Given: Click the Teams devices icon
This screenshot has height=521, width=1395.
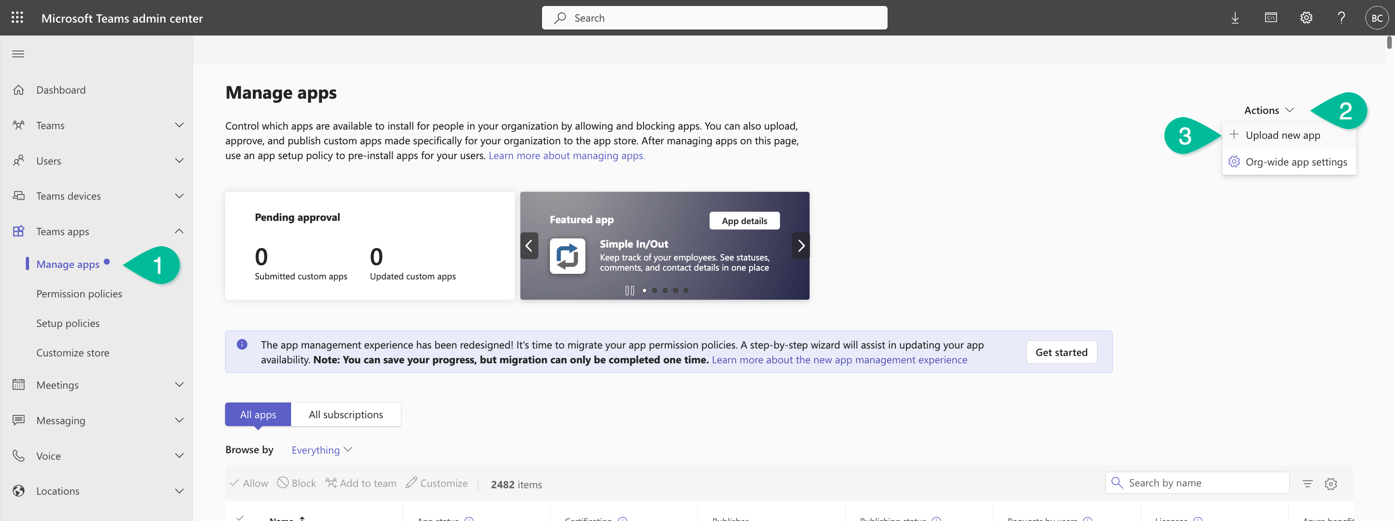Looking at the screenshot, I should coord(18,196).
